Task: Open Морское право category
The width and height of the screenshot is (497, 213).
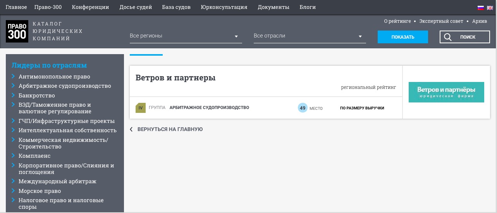Action: (40, 191)
